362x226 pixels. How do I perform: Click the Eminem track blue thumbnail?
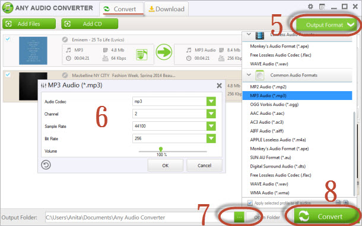click(33, 50)
